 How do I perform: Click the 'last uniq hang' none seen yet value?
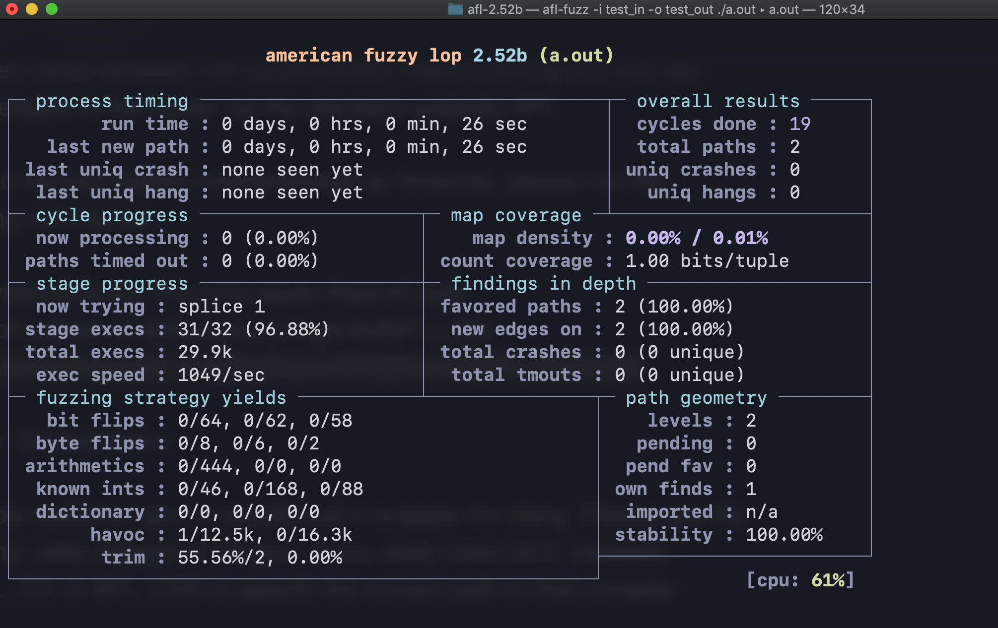pyautogui.click(x=292, y=192)
